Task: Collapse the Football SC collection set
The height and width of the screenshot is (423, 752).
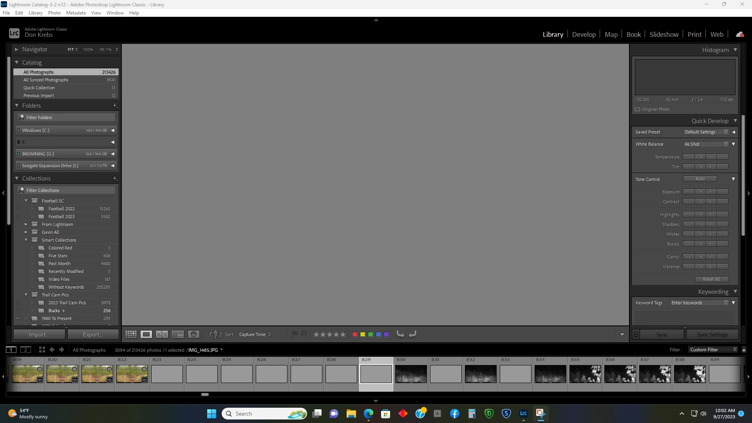Action: [x=26, y=201]
